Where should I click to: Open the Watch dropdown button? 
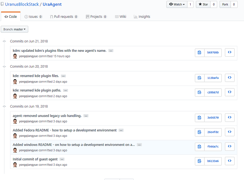click(177, 4)
